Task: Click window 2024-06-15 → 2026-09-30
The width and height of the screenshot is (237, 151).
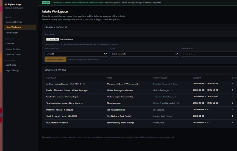Action: pos(206,84)
